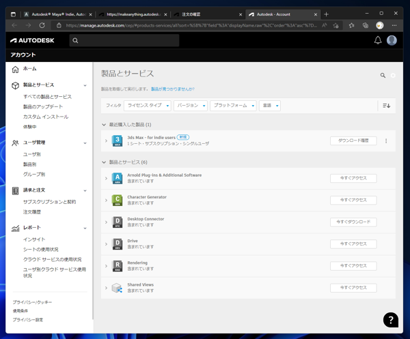The image size is (410, 339).
Task: Switch to the makeanything.autodesk tab
Action: 133,14
